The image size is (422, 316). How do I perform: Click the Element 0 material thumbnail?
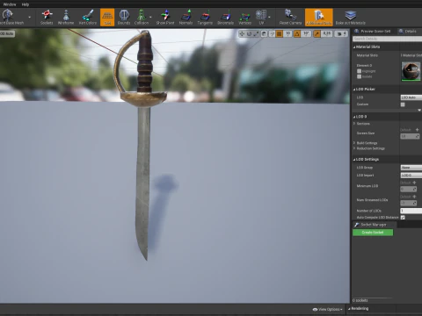411,71
